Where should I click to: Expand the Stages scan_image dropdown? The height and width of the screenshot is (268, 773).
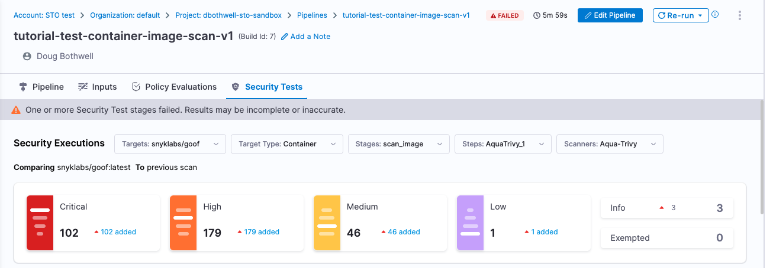click(398, 144)
